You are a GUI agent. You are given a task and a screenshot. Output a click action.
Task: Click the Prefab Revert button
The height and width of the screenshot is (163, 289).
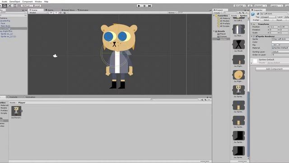point(279,20)
